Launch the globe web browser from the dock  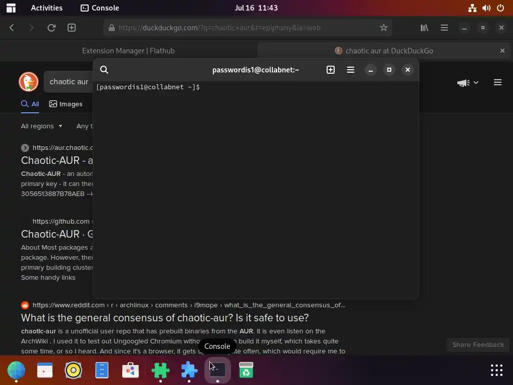click(16, 370)
